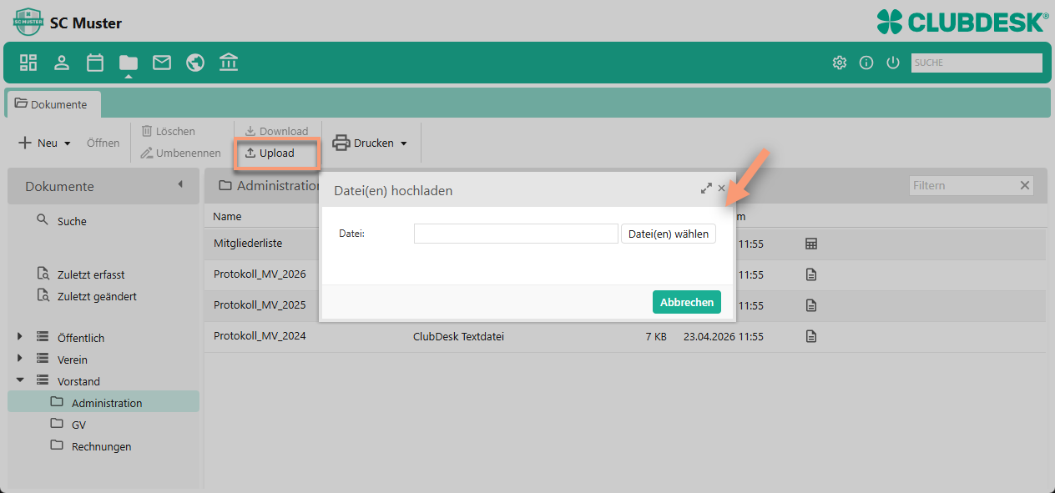Screen dimensions: 1055x493
Task: Click the Abbrechen button
Action: [x=687, y=302]
